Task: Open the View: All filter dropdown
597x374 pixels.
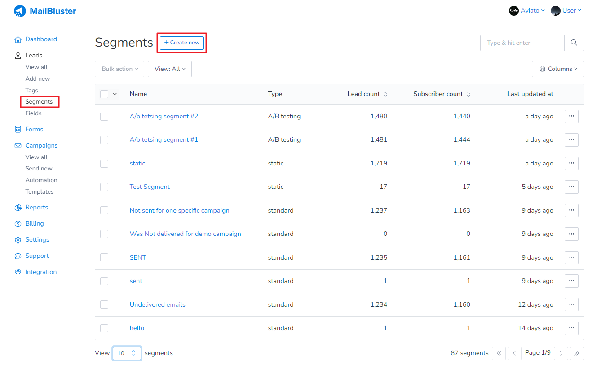Action: coord(170,69)
